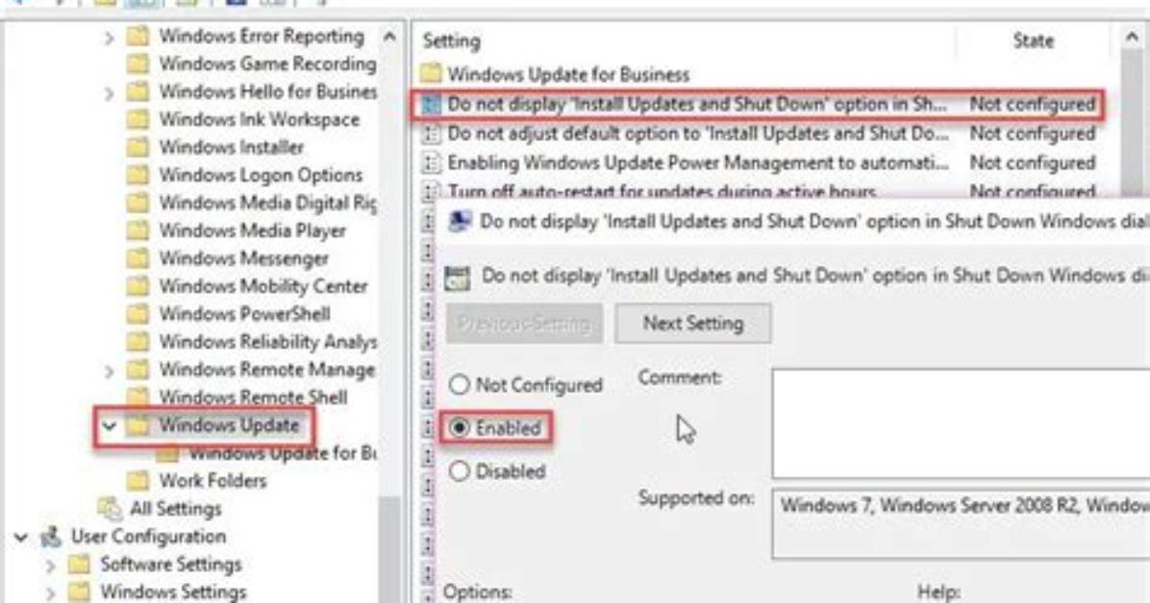The height and width of the screenshot is (603, 1150).
Task: Select the Windows Update for Business subfolder
Action: pos(283,453)
